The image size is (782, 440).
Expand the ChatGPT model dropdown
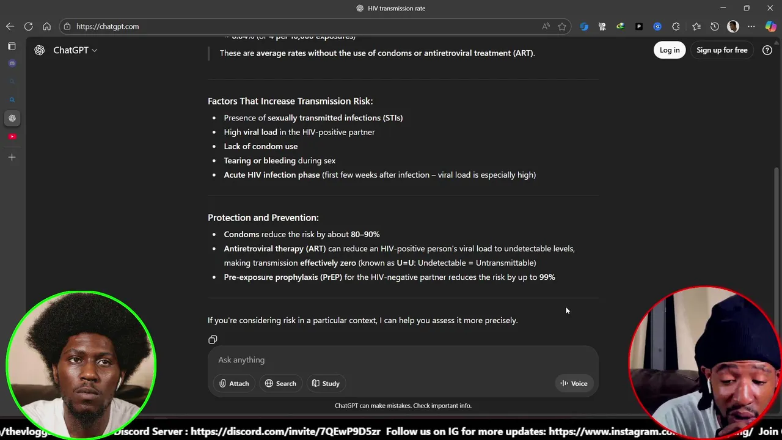[75, 50]
